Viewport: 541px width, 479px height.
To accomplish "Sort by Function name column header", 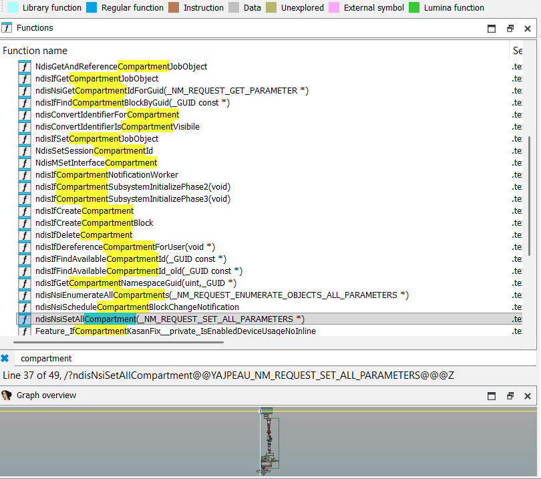I will 35,51.
